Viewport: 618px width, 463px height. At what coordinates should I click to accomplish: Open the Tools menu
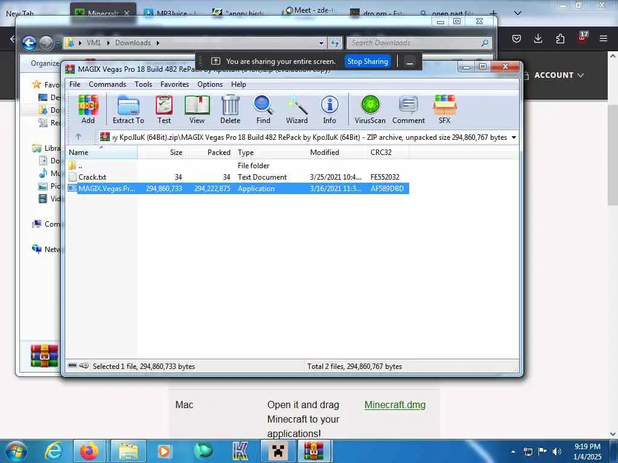tap(143, 84)
